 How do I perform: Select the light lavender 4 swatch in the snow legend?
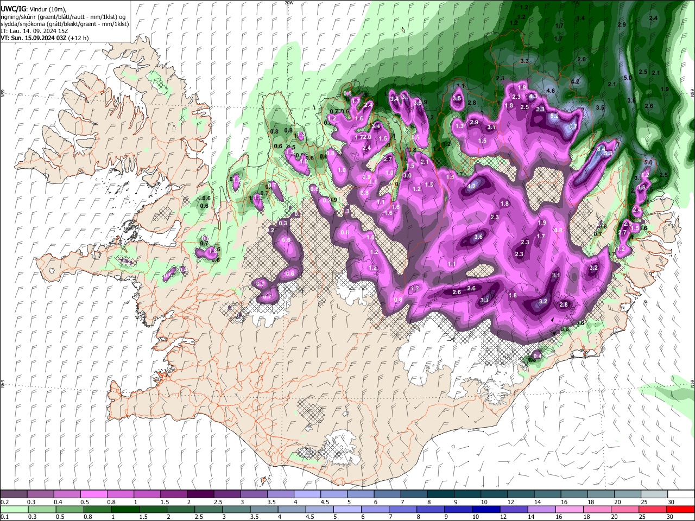[307, 494]
